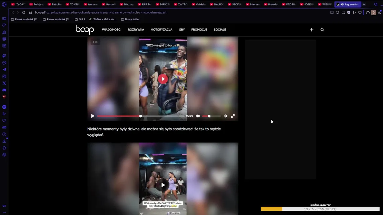Open bookmarks heart icon in sidebar
The height and width of the screenshot is (215, 383).
coord(4,121)
